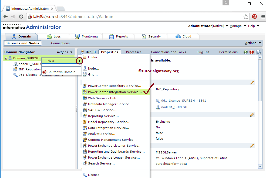Click the red shutdown icon on properties toolbar

pyautogui.click(x=251, y=52)
